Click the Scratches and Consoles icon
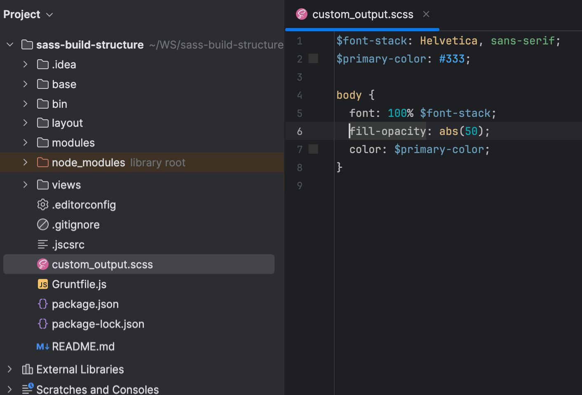This screenshot has height=395, width=582. [27, 389]
